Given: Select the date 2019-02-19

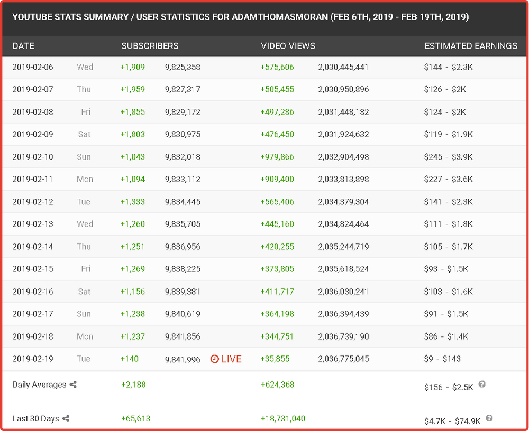Looking at the screenshot, I should [x=33, y=359].
